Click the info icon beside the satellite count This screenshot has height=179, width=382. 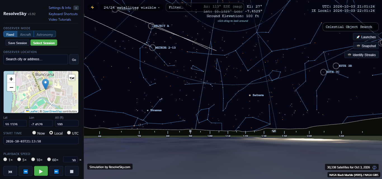click(374, 167)
